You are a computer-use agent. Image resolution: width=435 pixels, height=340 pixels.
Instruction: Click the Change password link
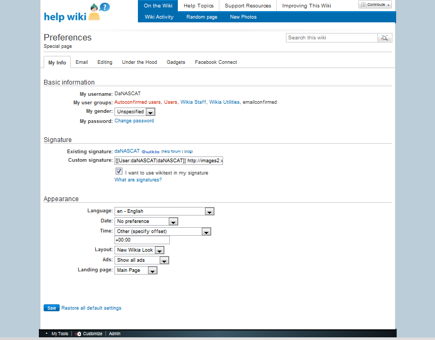click(134, 121)
